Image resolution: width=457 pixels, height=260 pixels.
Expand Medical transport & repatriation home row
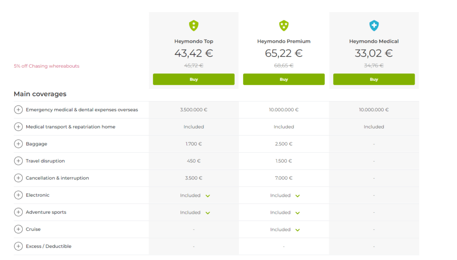[18, 127]
